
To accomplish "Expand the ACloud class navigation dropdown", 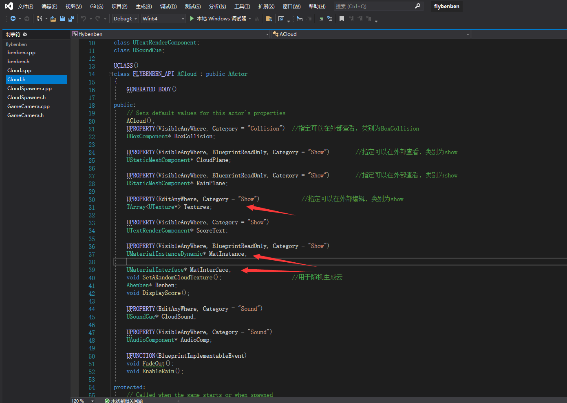I will (x=468, y=34).
